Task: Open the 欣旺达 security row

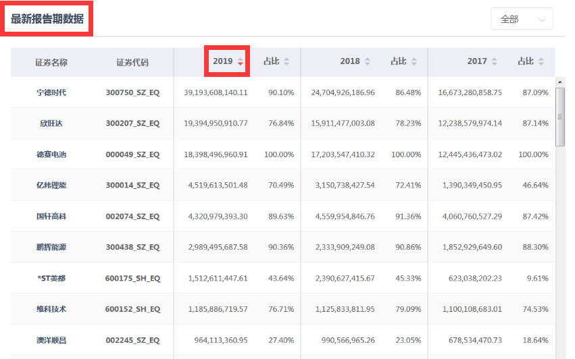Action: pos(51,123)
